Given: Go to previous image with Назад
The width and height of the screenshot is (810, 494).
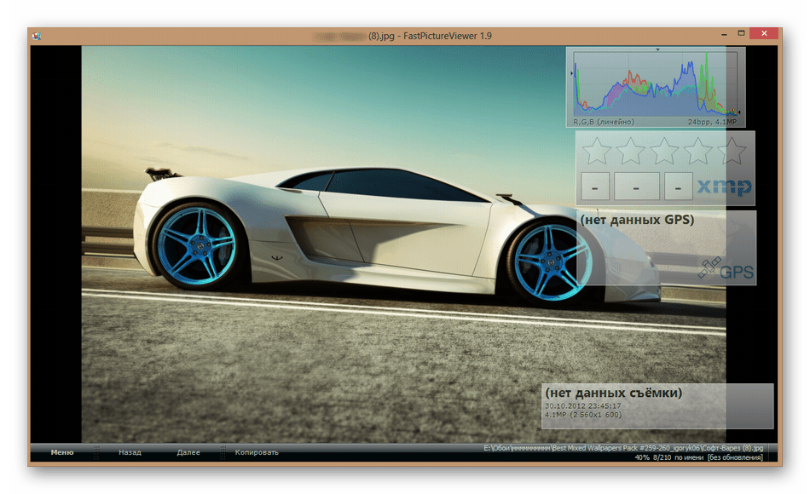Looking at the screenshot, I should coord(130,452).
